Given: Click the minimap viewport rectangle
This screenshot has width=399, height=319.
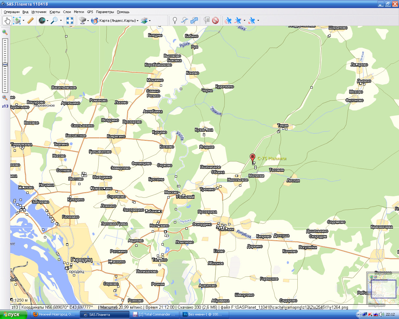Looking at the screenshot, I should click(x=383, y=288).
